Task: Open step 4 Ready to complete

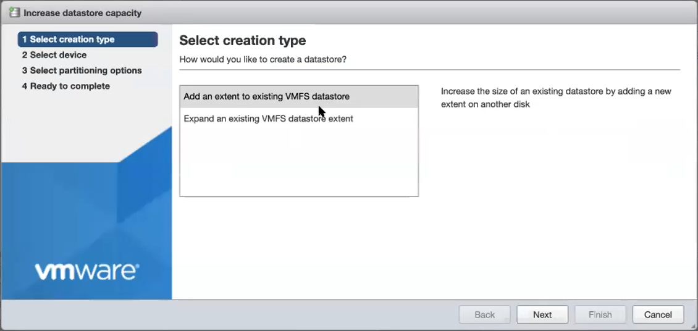Action: (x=65, y=86)
